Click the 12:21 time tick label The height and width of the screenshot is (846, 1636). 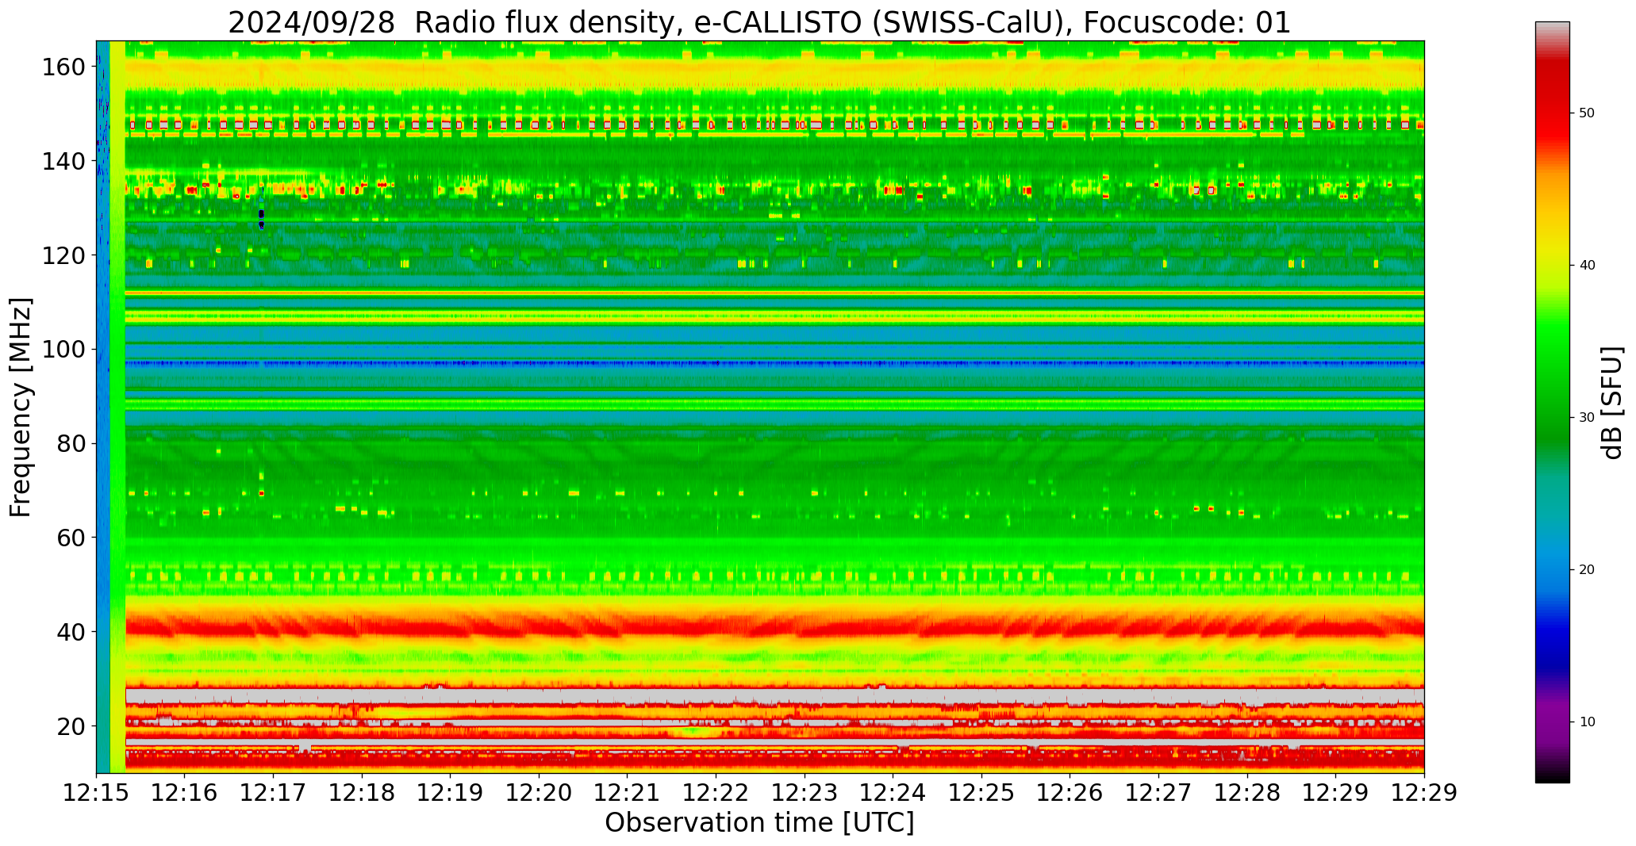[628, 793]
